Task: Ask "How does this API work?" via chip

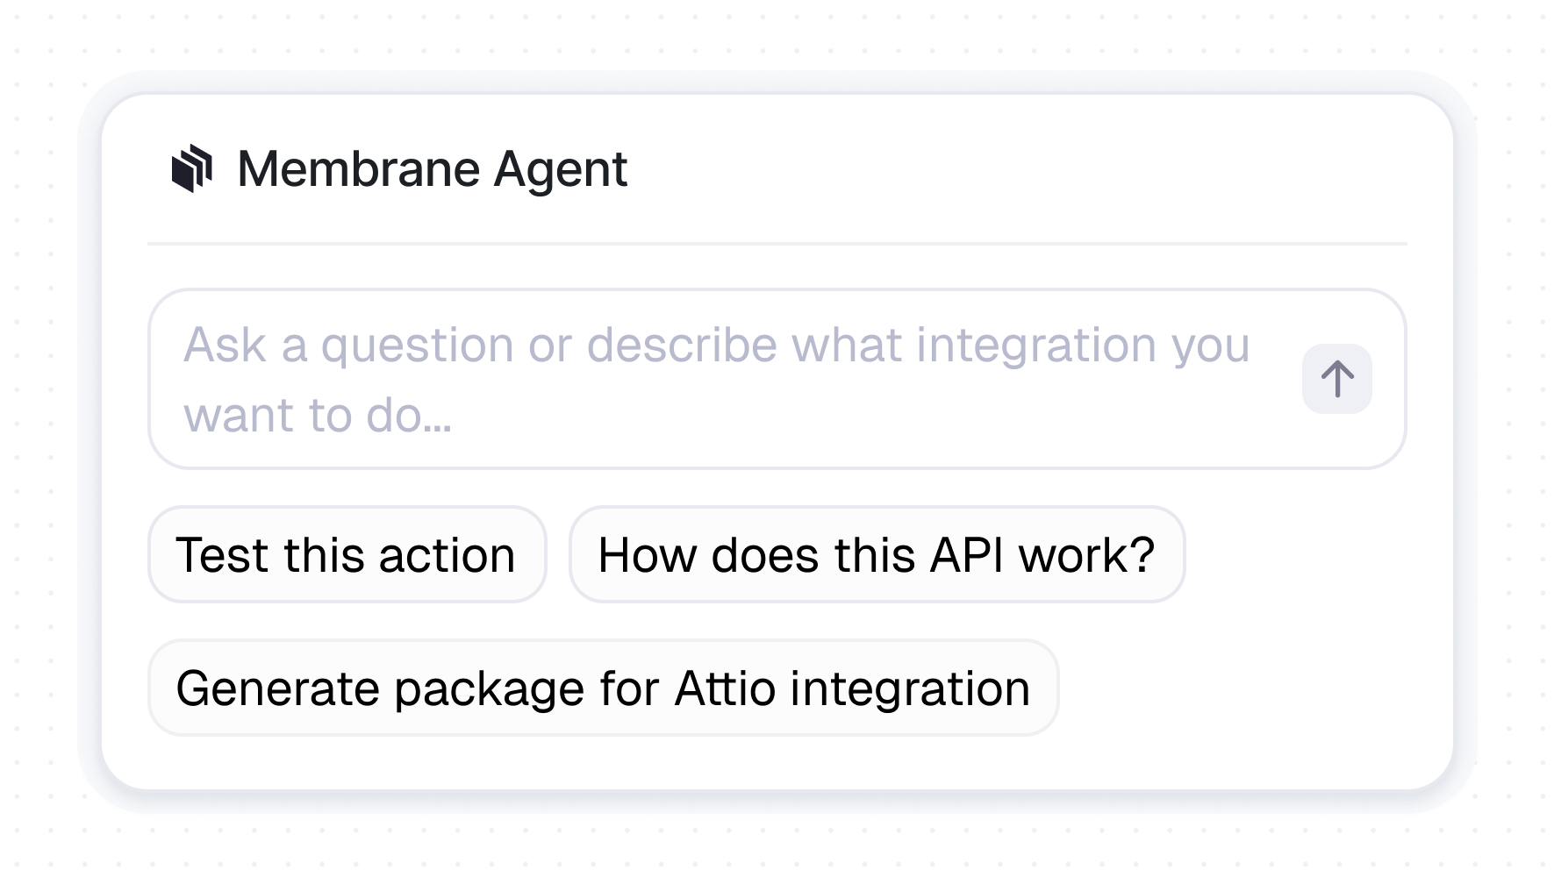Action: coord(877,555)
